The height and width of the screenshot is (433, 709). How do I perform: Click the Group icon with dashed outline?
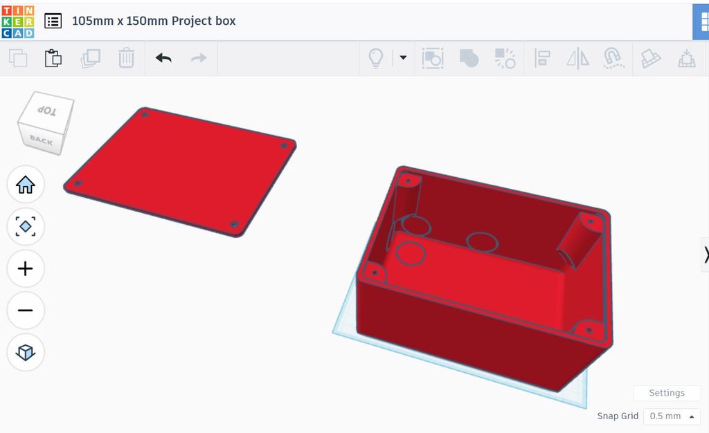pos(433,58)
